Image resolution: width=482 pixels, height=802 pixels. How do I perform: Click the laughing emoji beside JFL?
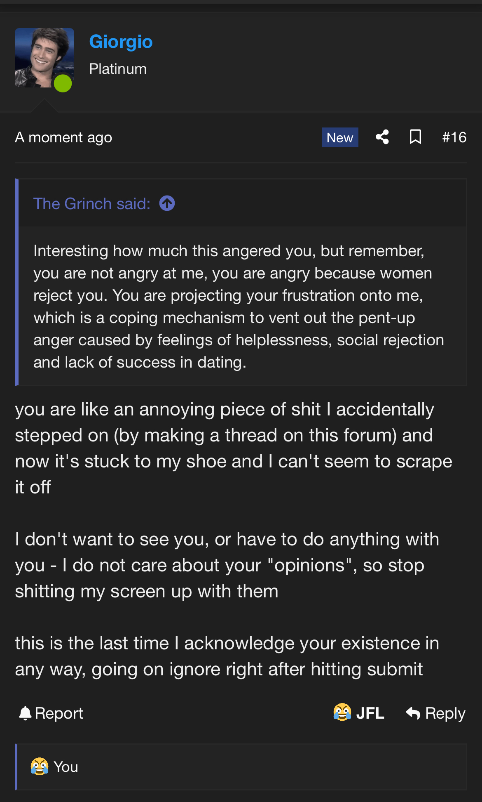pos(342,712)
